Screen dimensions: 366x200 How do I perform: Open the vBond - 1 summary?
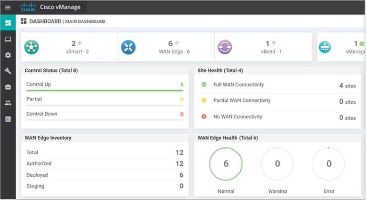[x=271, y=52]
